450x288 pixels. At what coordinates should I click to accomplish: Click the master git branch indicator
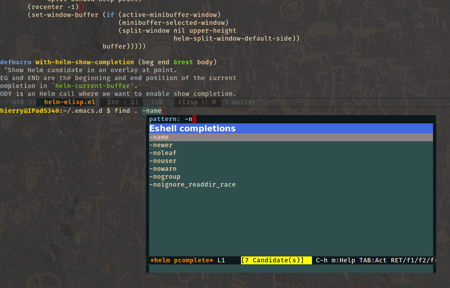point(243,102)
